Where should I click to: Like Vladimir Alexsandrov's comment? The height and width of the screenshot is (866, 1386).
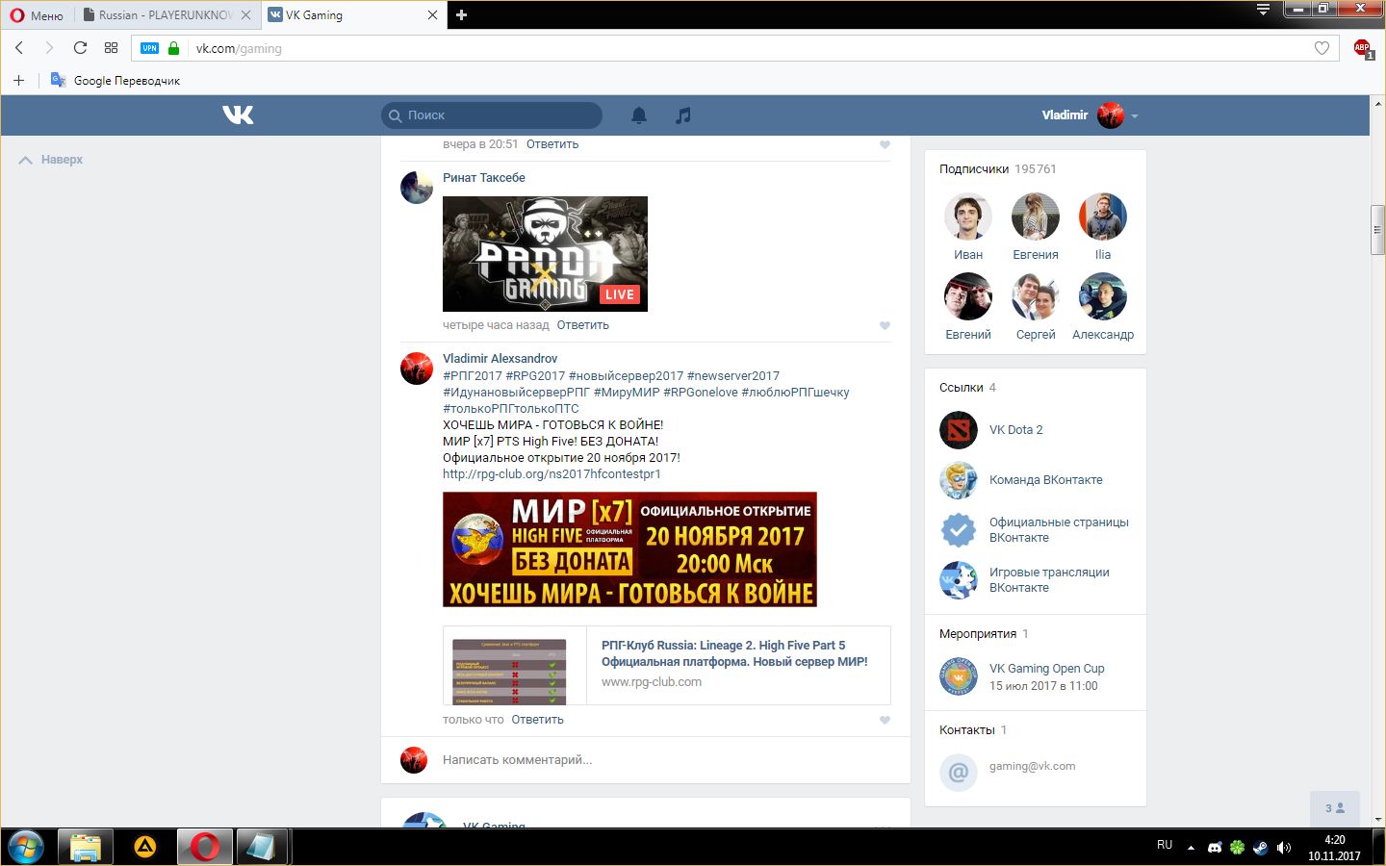pyautogui.click(x=885, y=720)
